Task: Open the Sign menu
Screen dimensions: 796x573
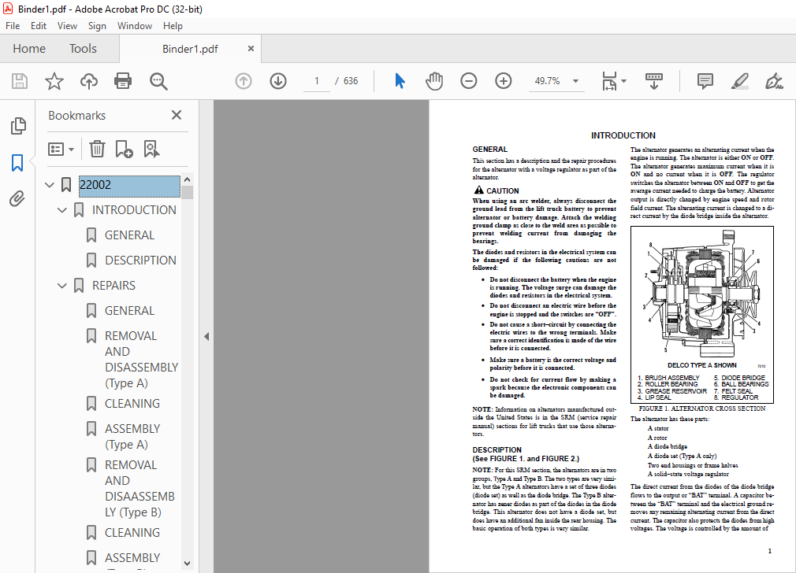Action: (x=97, y=26)
